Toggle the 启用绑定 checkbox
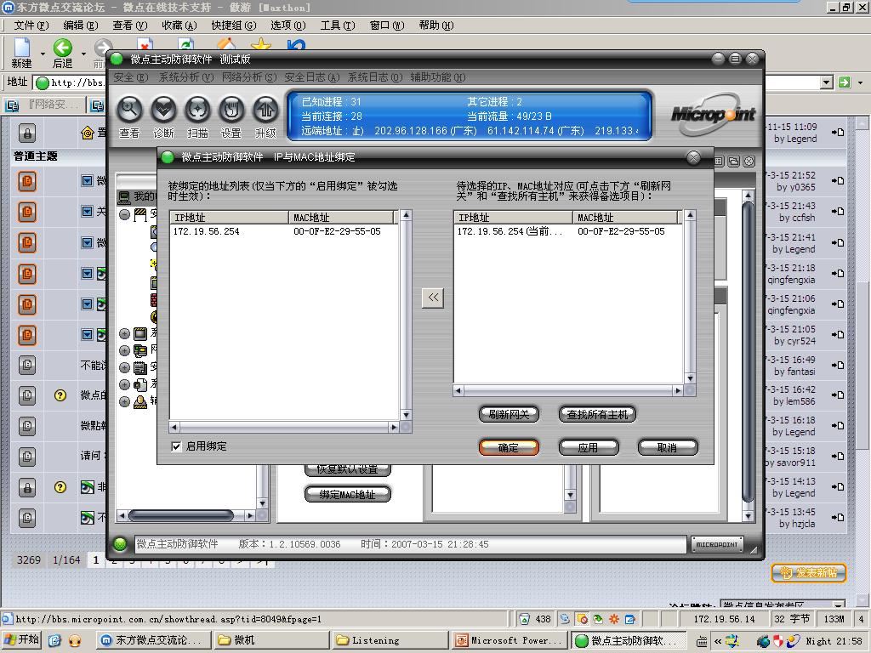 click(176, 446)
